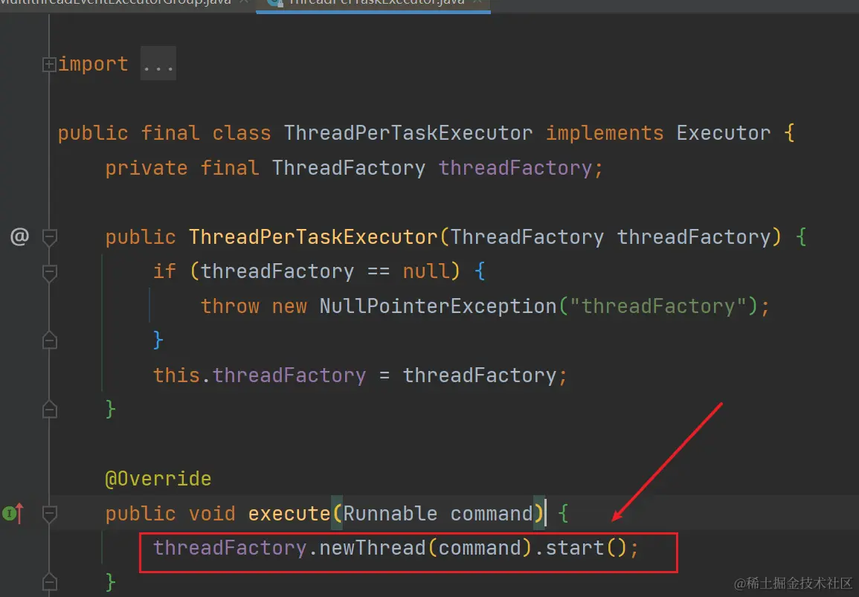
Task: Click the Runnable parameter type
Action: 390,513
